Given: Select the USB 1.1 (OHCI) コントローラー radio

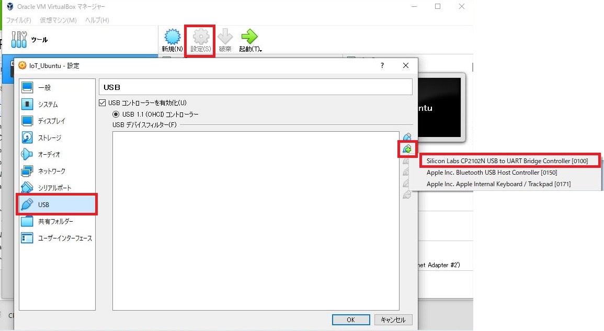Looking at the screenshot, I should click(116, 115).
